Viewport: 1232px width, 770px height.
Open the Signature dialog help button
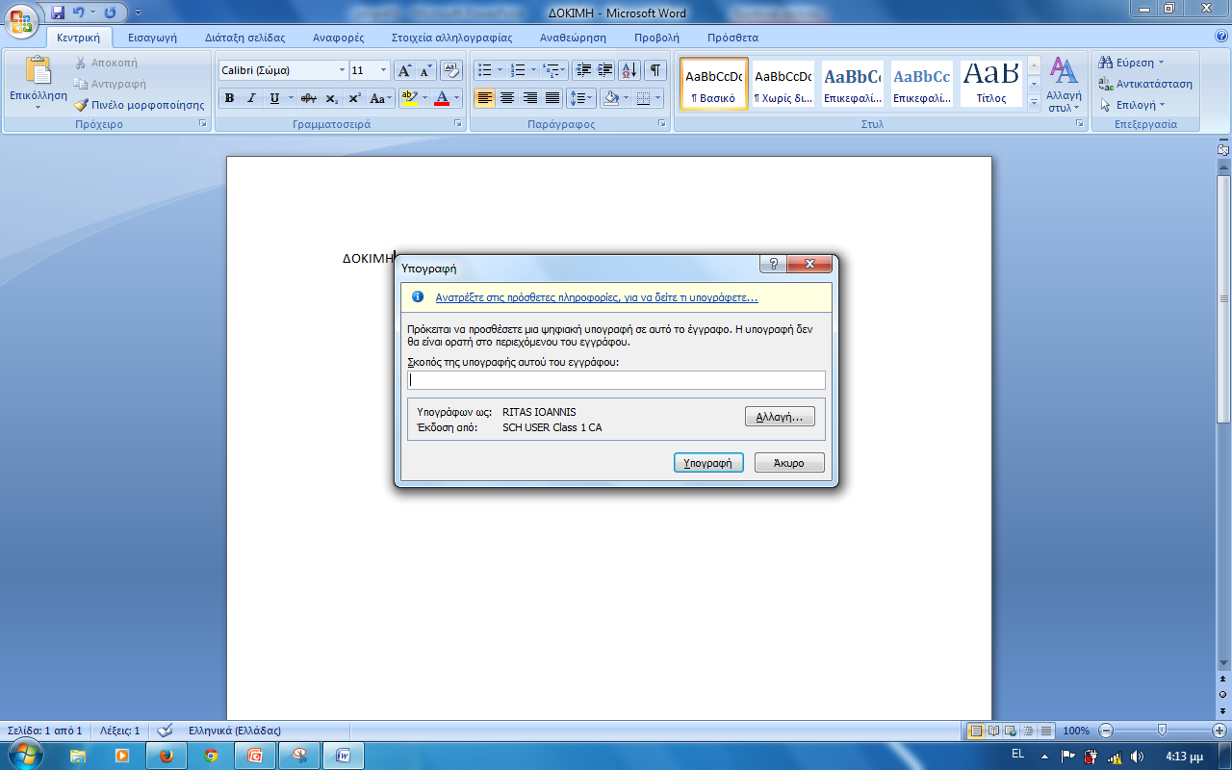click(772, 264)
